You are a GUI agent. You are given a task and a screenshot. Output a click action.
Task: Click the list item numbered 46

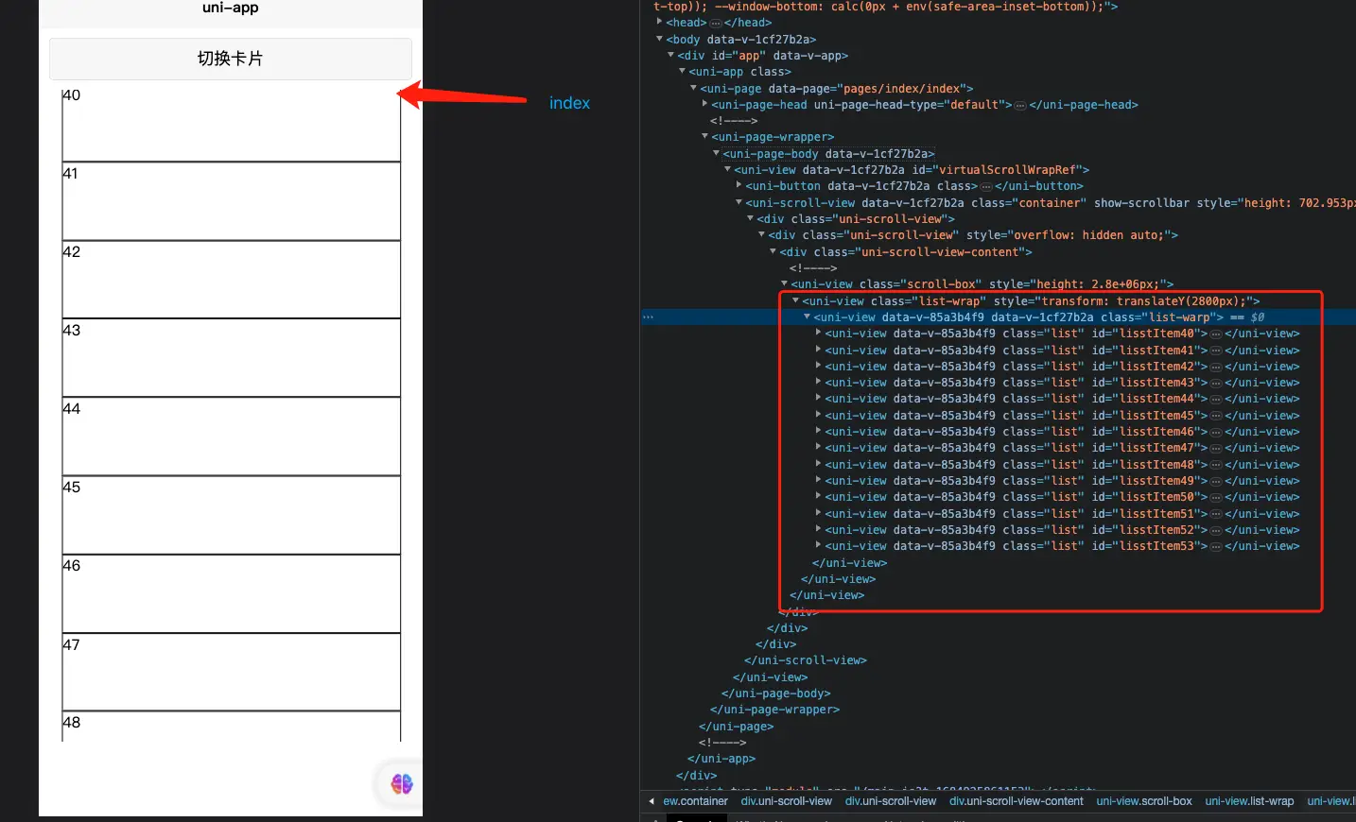tap(231, 593)
